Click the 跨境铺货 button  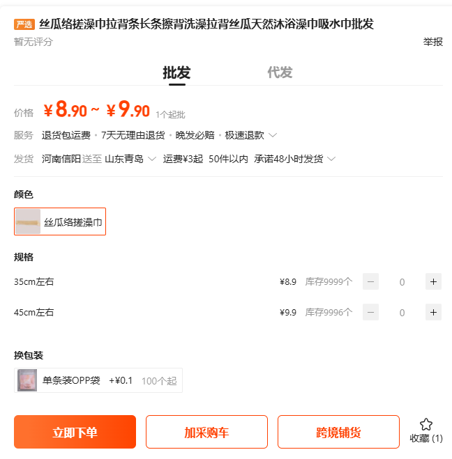tap(338, 433)
